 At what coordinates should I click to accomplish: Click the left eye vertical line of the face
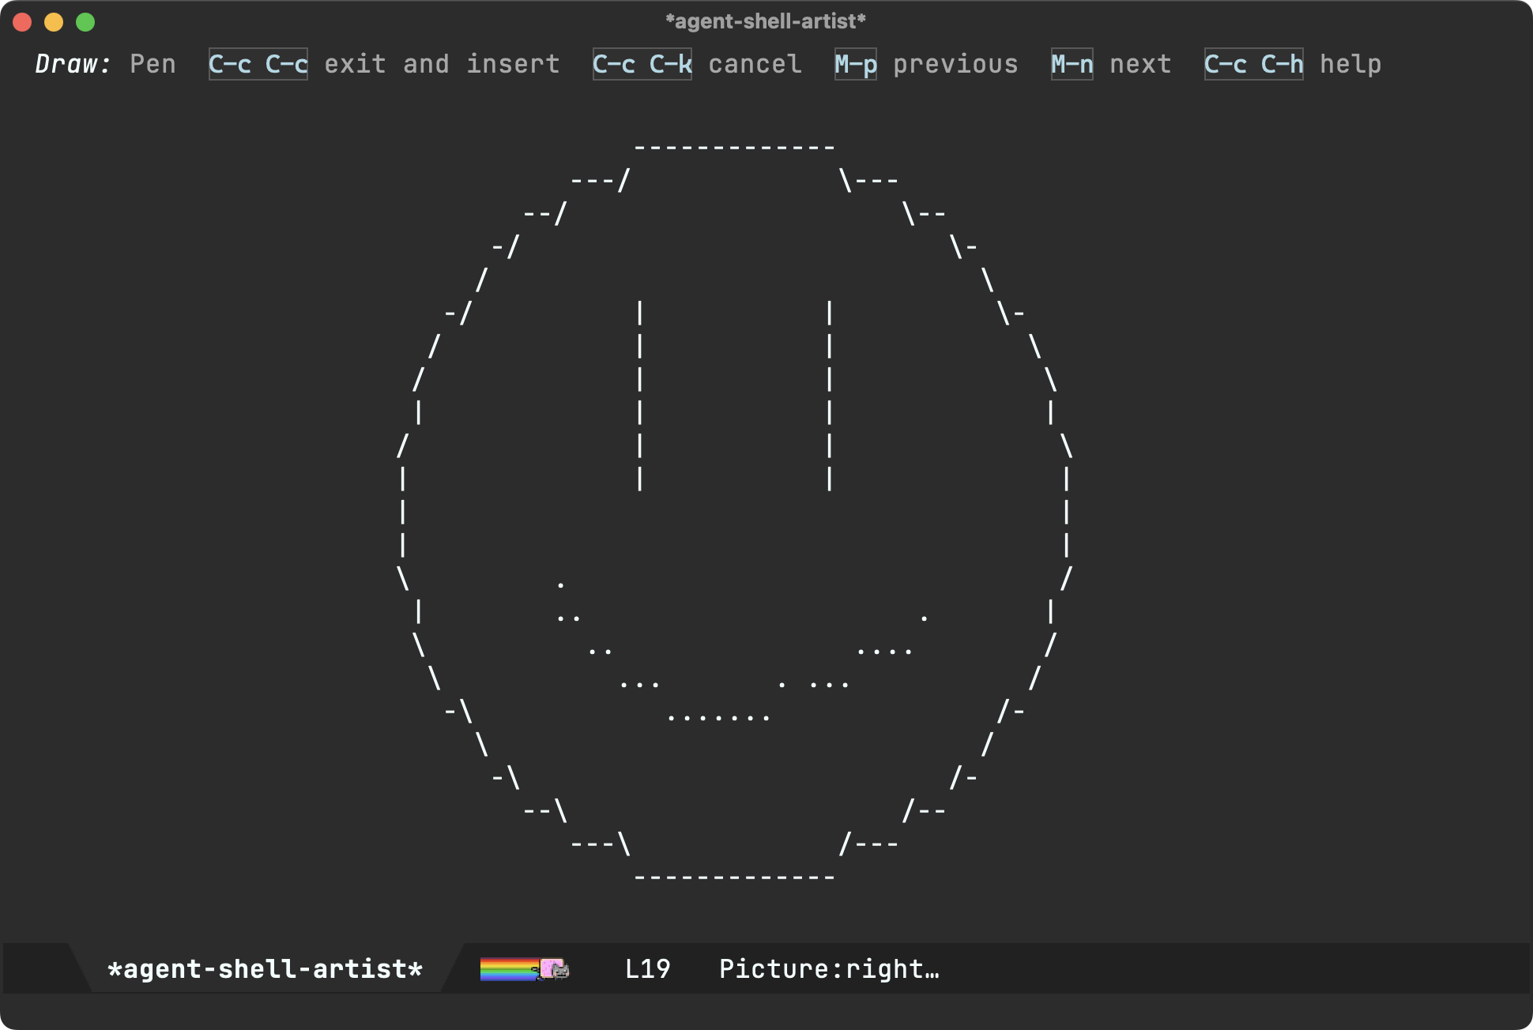pos(639,396)
